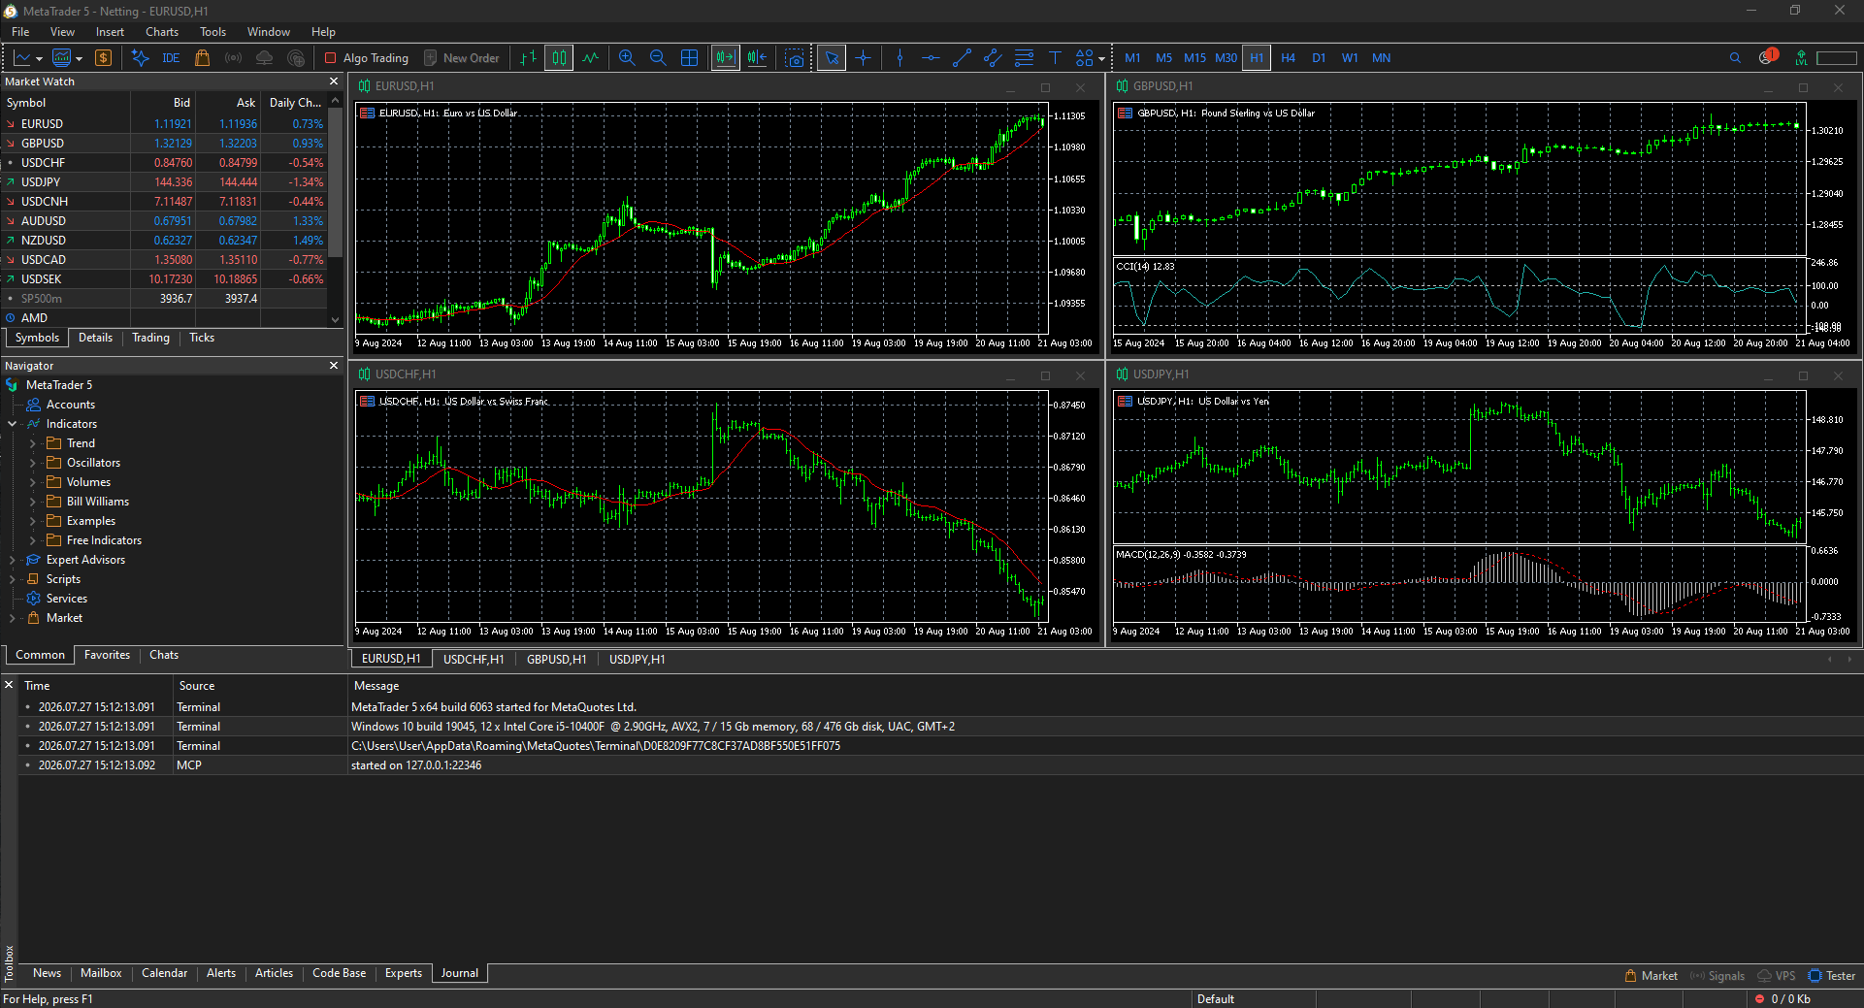Take a chart screenshot with camera icon
This screenshot has width=1864, height=1008.
pyautogui.click(x=795, y=58)
